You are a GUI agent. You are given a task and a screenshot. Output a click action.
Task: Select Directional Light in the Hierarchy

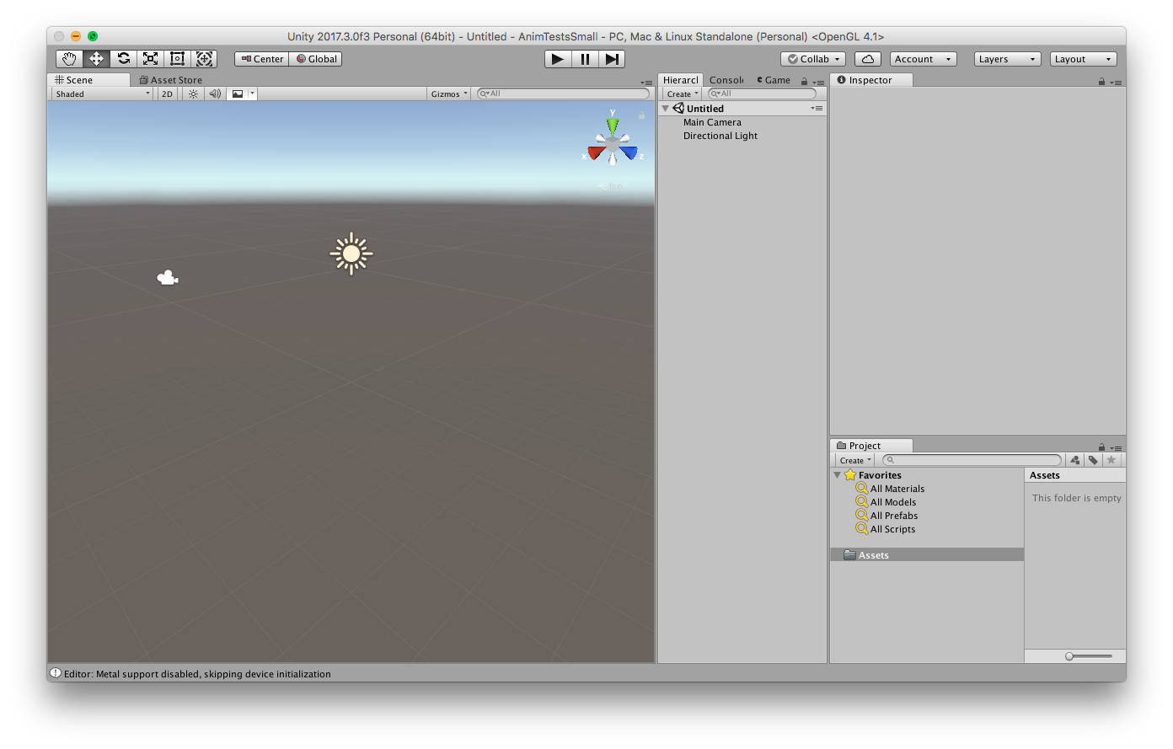pos(720,136)
